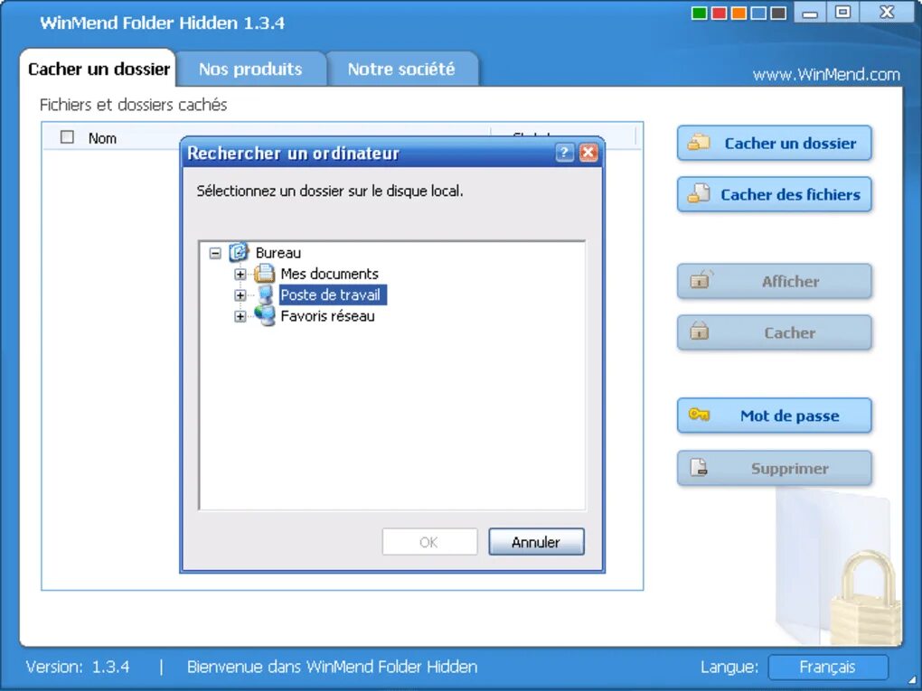
Task: Collapse the Bureau tree node
Action: tap(215, 253)
